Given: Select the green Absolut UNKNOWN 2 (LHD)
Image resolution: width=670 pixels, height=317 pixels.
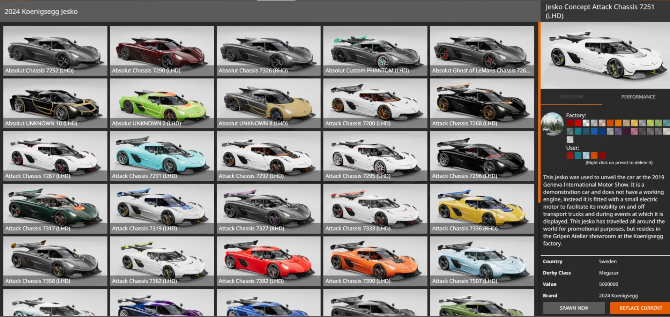Looking at the screenshot, I should pos(162,103).
